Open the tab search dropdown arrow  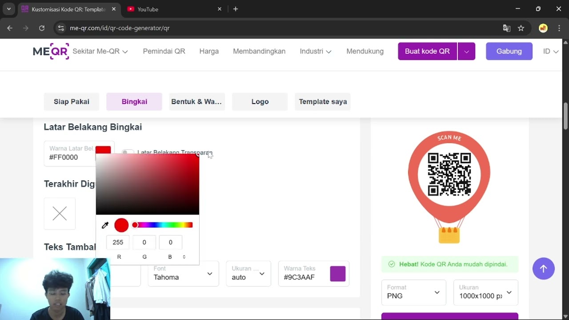pyautogui.click(x=8, y=9)
